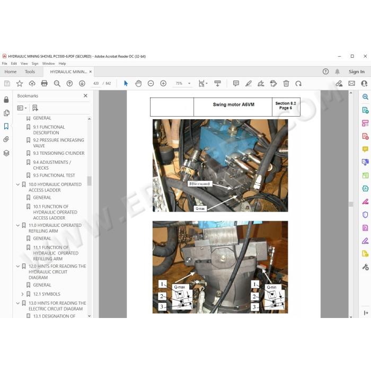
Task: Open 10.1 Function of Hydraulic Operated Access Ladder
Action: (x=55, y=212)
